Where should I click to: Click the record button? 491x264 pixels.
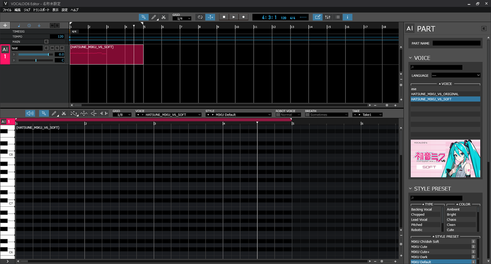pyautogui.click(x=243, y=17)
